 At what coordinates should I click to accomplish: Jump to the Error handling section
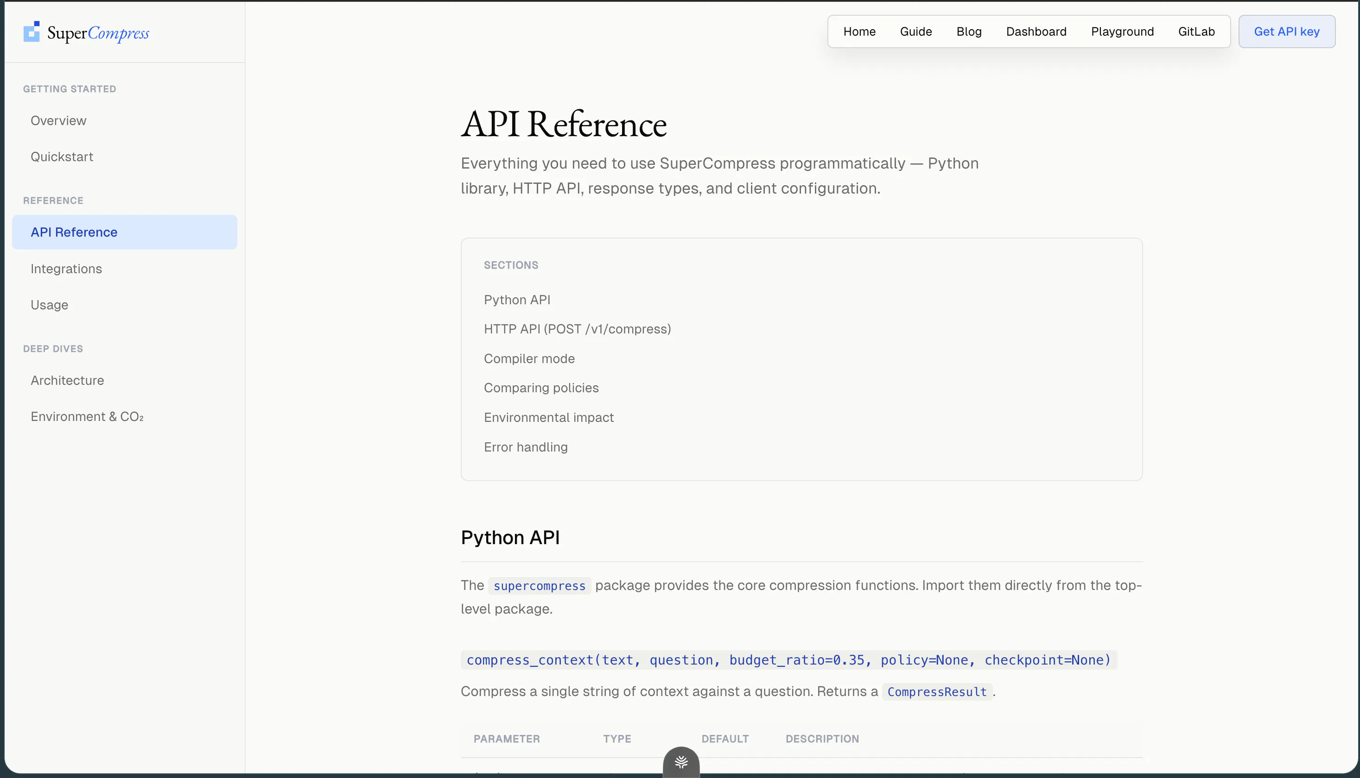coord(526,447)
